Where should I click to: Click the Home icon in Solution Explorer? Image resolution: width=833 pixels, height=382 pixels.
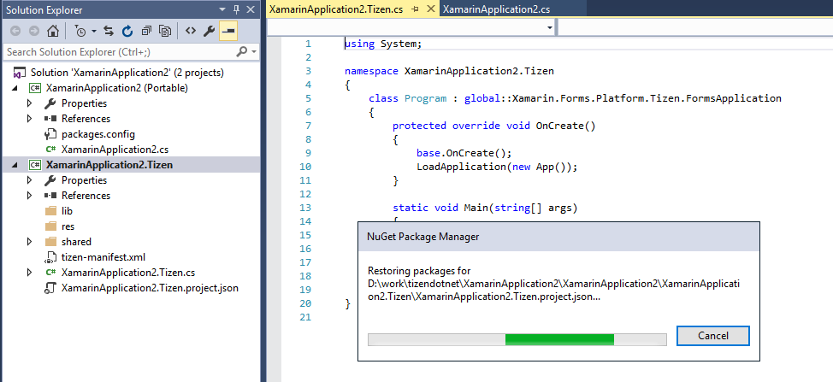tap(53, 32)
